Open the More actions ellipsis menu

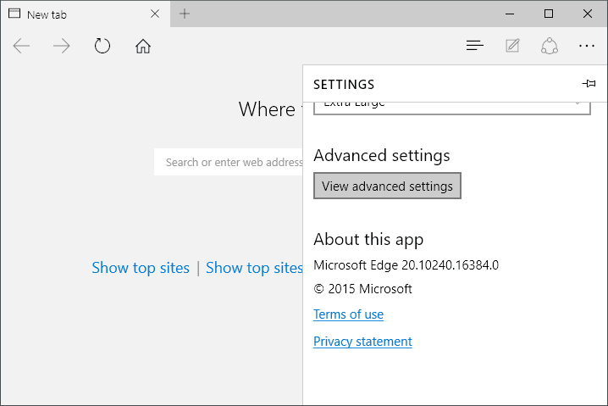pyautogui.click(x=586, y=46)
